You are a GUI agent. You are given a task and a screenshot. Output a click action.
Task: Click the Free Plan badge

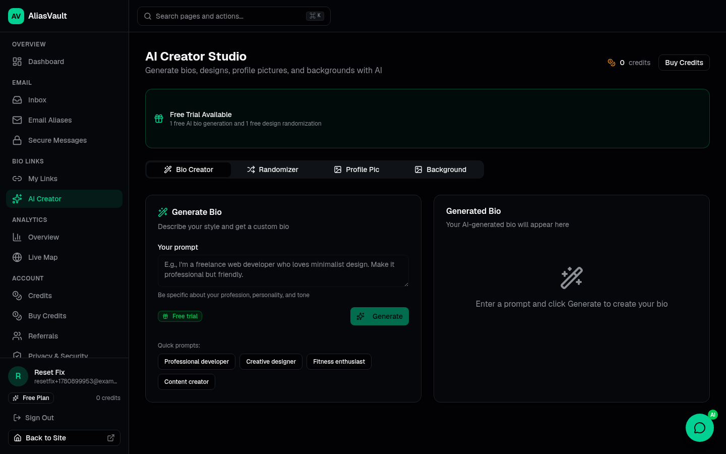click(31, 398)
